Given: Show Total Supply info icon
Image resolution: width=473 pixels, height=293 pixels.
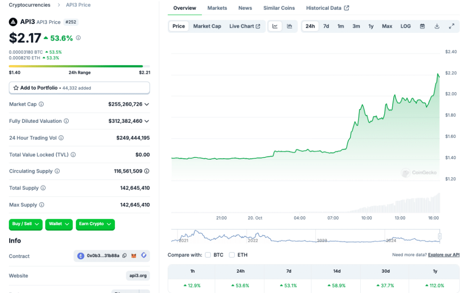Looking at the screenshot, I should point(43,188).
